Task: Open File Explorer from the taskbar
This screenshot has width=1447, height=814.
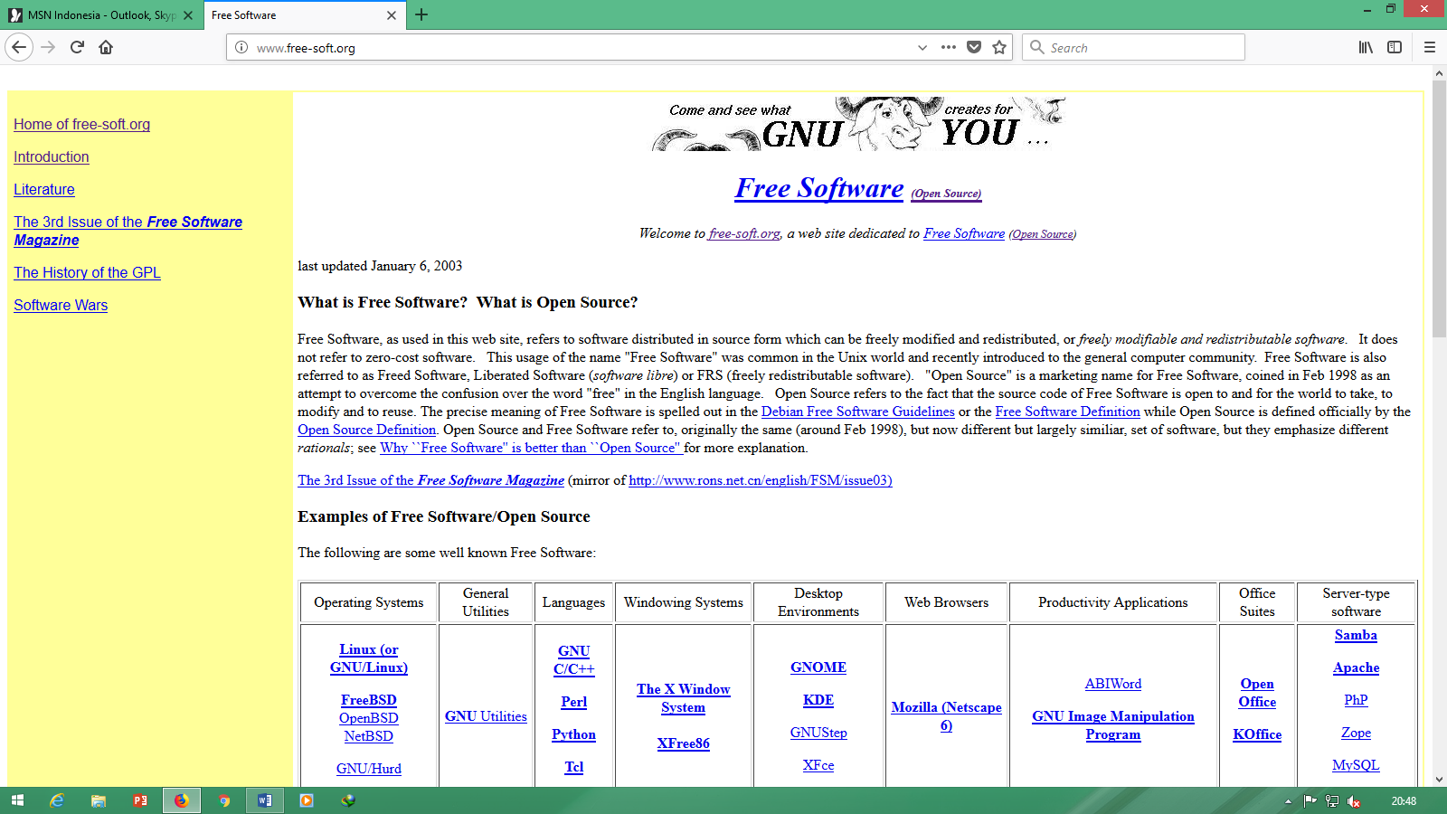Action: tap(99, 800)
